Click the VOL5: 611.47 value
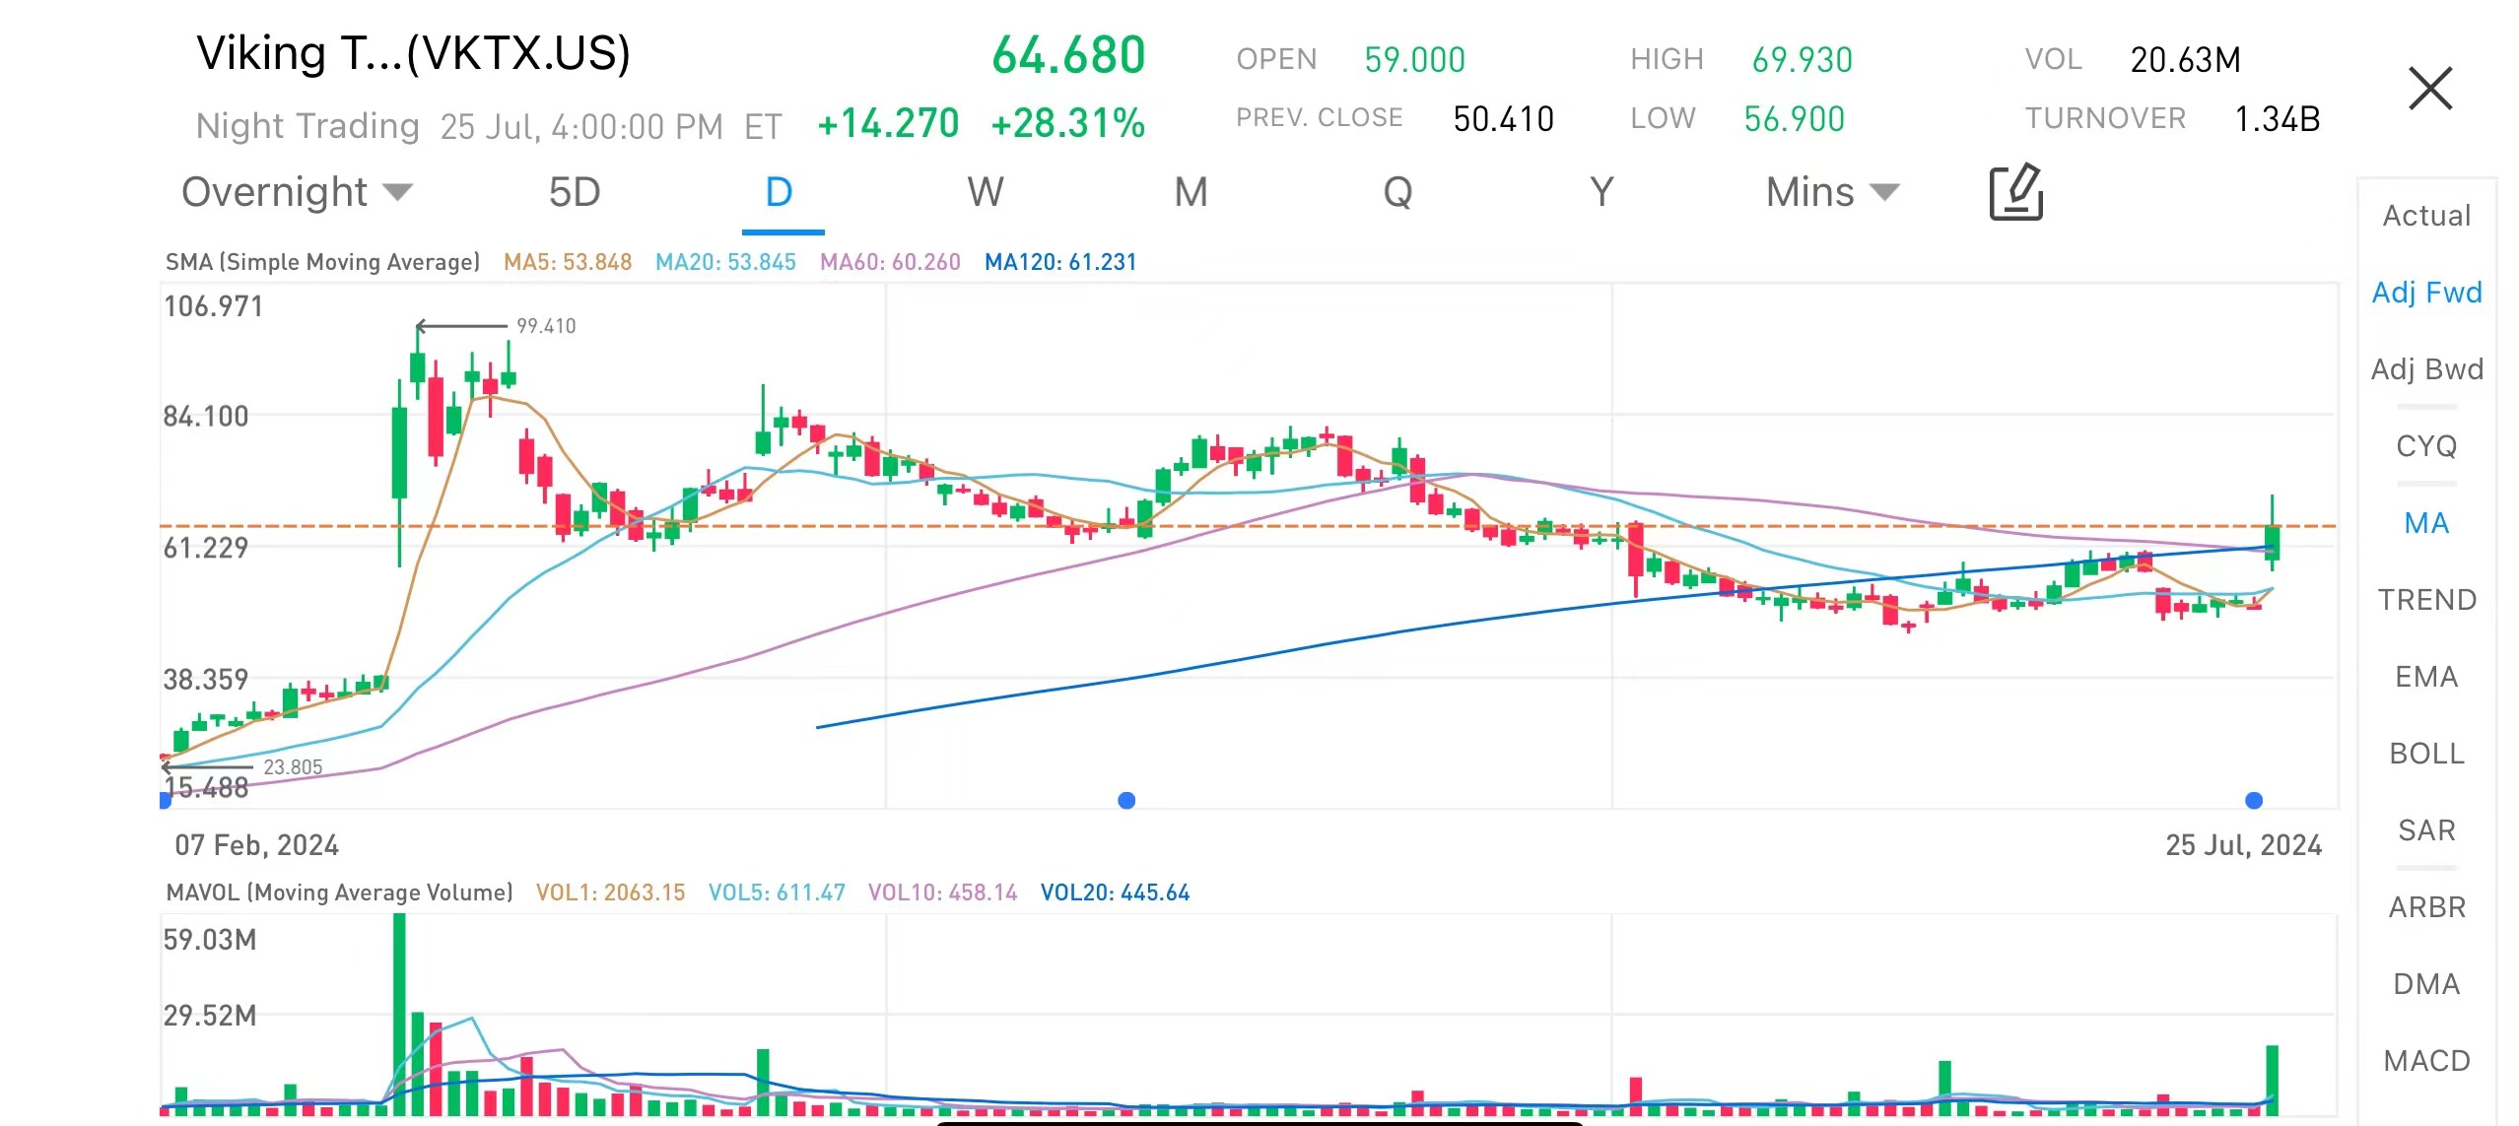This screenshot has width=2519, height=1126. [777, 893]
